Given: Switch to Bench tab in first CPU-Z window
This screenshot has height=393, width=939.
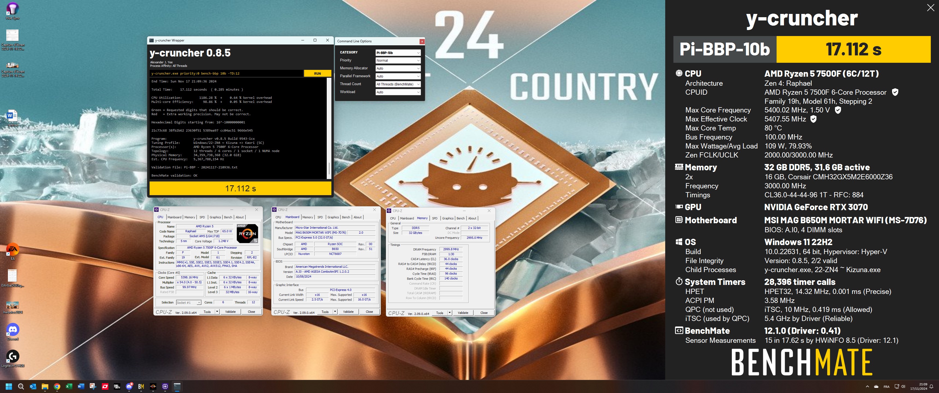Looking at the screenshot, I should click(x=228, y=217).
